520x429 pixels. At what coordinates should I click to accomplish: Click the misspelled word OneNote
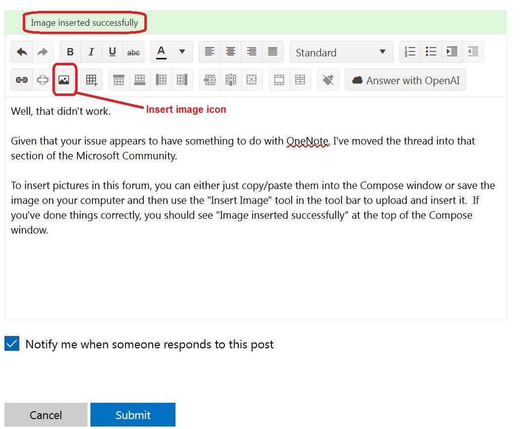tap(307, 141)
